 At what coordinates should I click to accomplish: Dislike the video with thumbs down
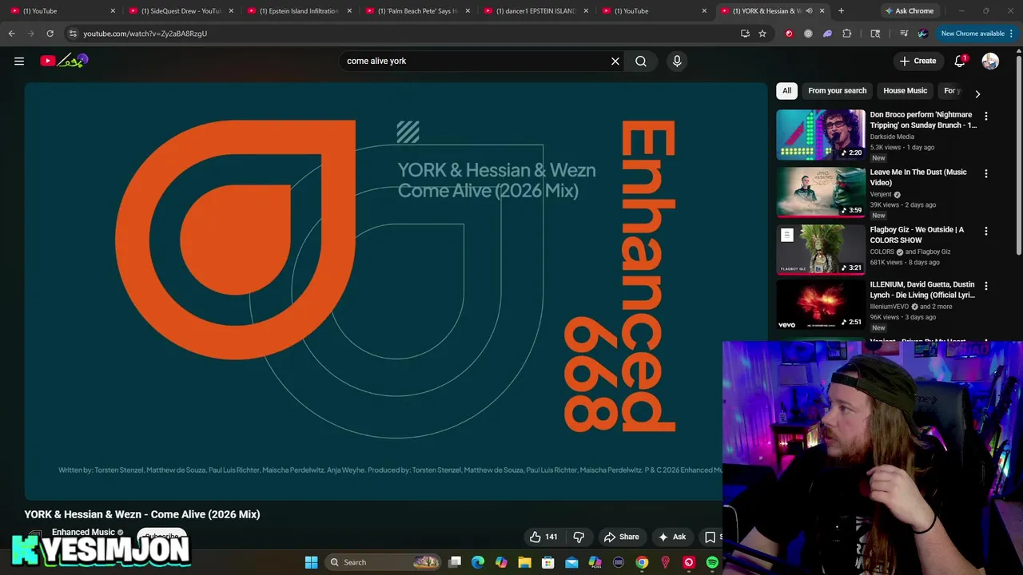coord(579,537)
